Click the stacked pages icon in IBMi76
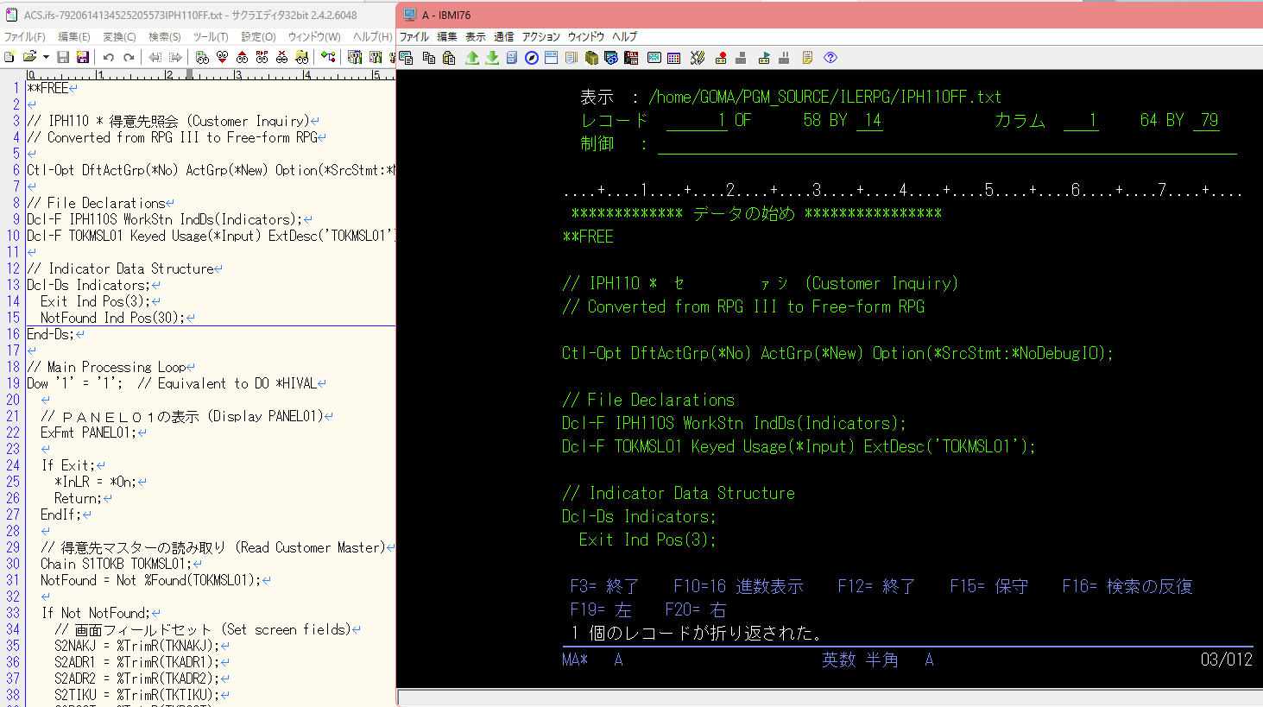 click(572, 58)
